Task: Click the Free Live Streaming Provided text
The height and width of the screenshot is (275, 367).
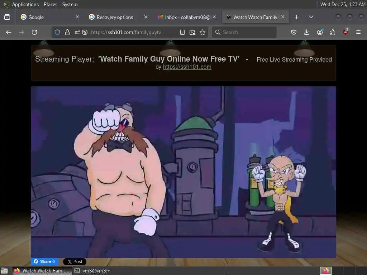Action: 294,60
